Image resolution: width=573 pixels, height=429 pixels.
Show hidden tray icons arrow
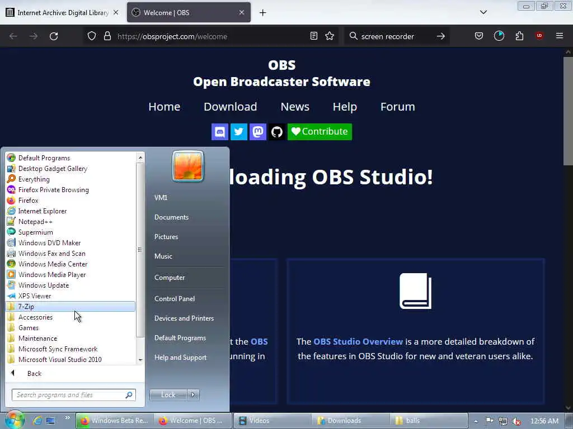[x=476, y=421]
